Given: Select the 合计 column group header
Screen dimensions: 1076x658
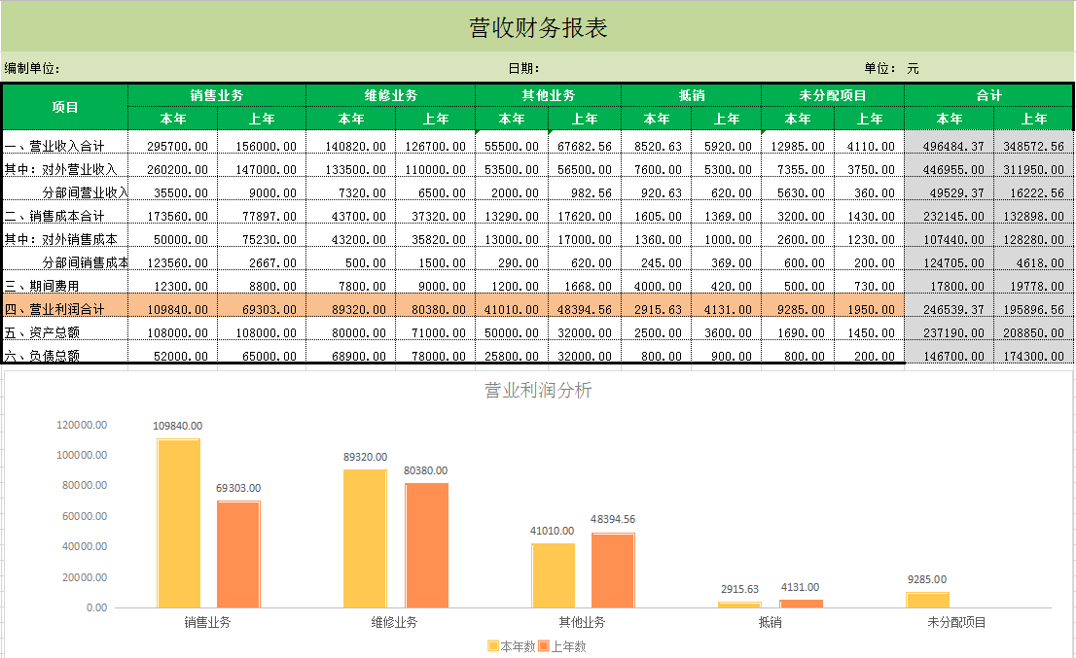Looking at the screenshot, I should [x=987, y=94].
